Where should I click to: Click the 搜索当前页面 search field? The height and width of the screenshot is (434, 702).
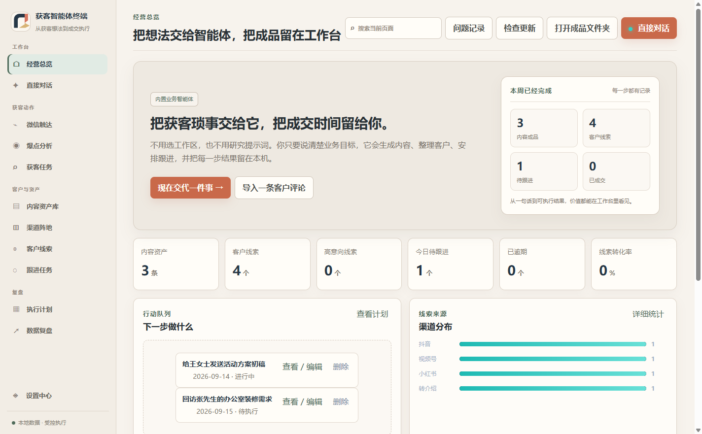tap(393, 28)
